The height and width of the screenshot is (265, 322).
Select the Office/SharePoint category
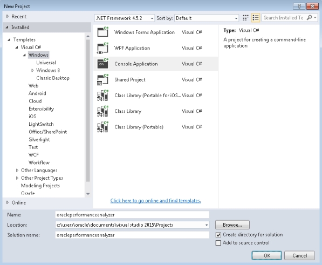click(47, 132)
